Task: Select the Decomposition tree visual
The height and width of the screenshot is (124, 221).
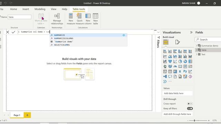Action: point(165,76)
